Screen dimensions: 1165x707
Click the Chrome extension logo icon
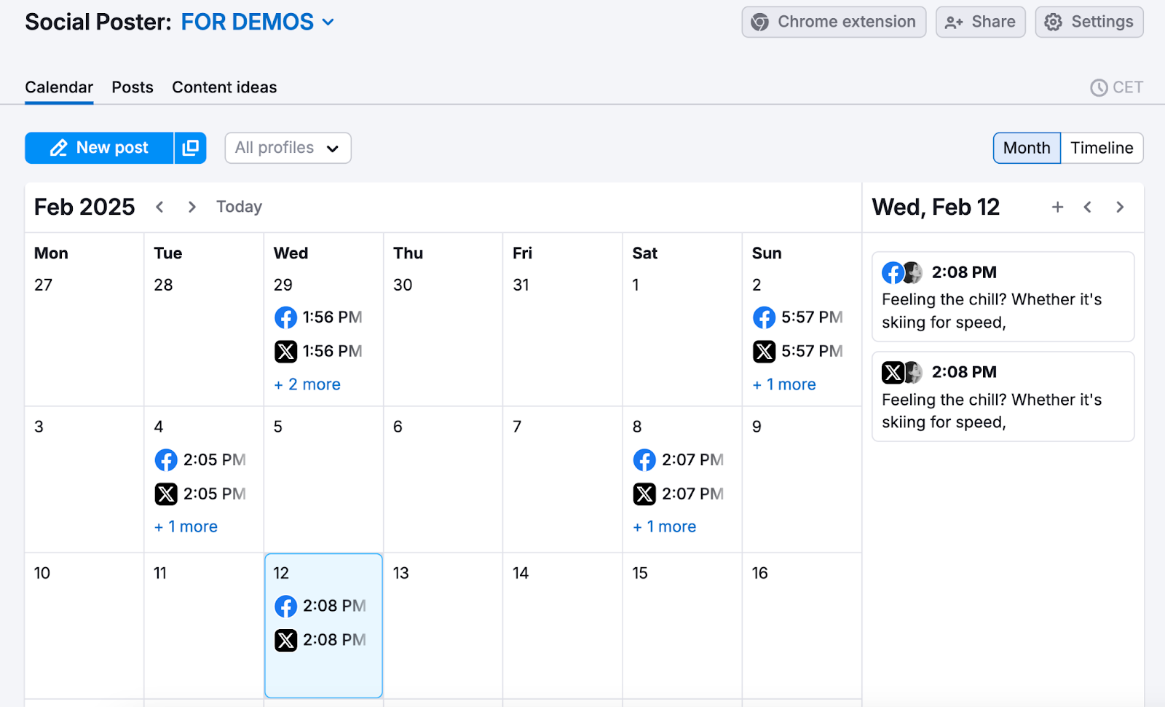[762, 22]
